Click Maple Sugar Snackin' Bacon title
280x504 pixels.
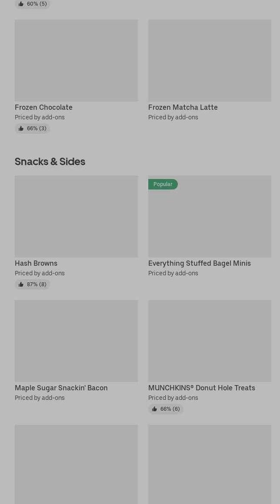[61, 388]
